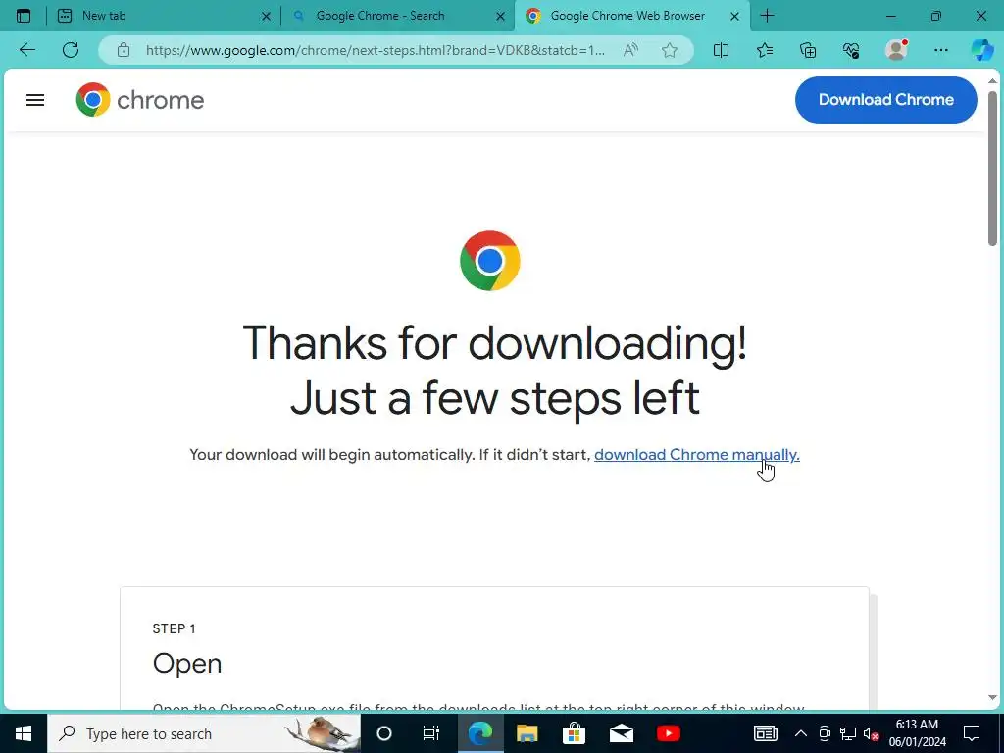
Task: Open Settings and more ellipsis menu
Action: click(940, 50)
